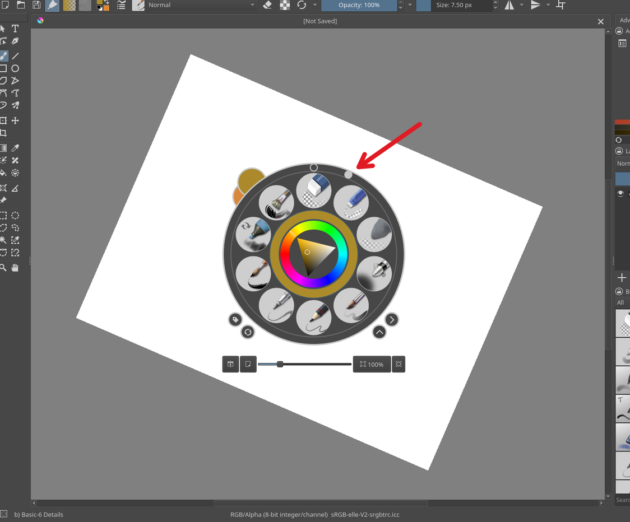Open the 'All' tag dropdown in brush presets
The width and height of the screenshot is (630, 522).
coord(622,302)
